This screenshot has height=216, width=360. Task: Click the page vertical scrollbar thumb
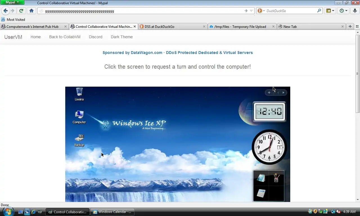coord(358,73)
